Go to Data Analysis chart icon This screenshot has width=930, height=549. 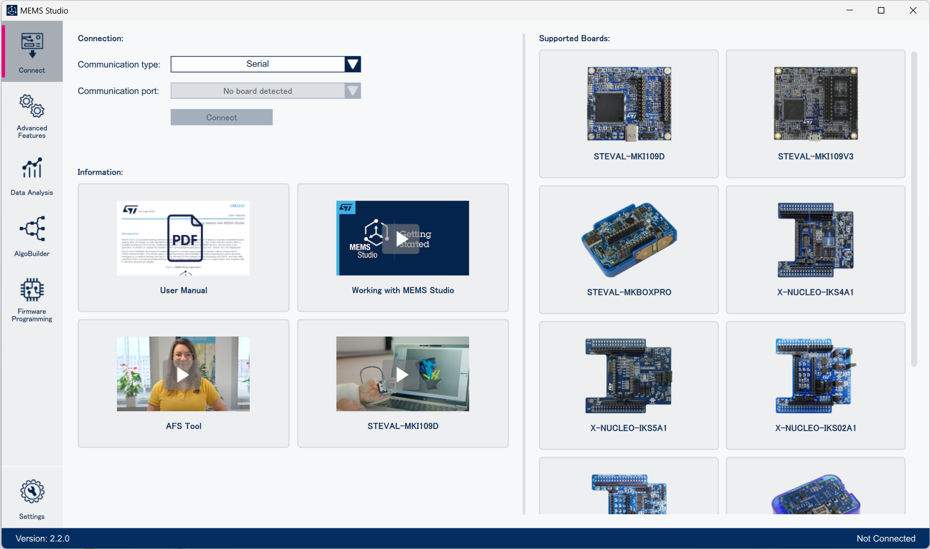(32, 168)
